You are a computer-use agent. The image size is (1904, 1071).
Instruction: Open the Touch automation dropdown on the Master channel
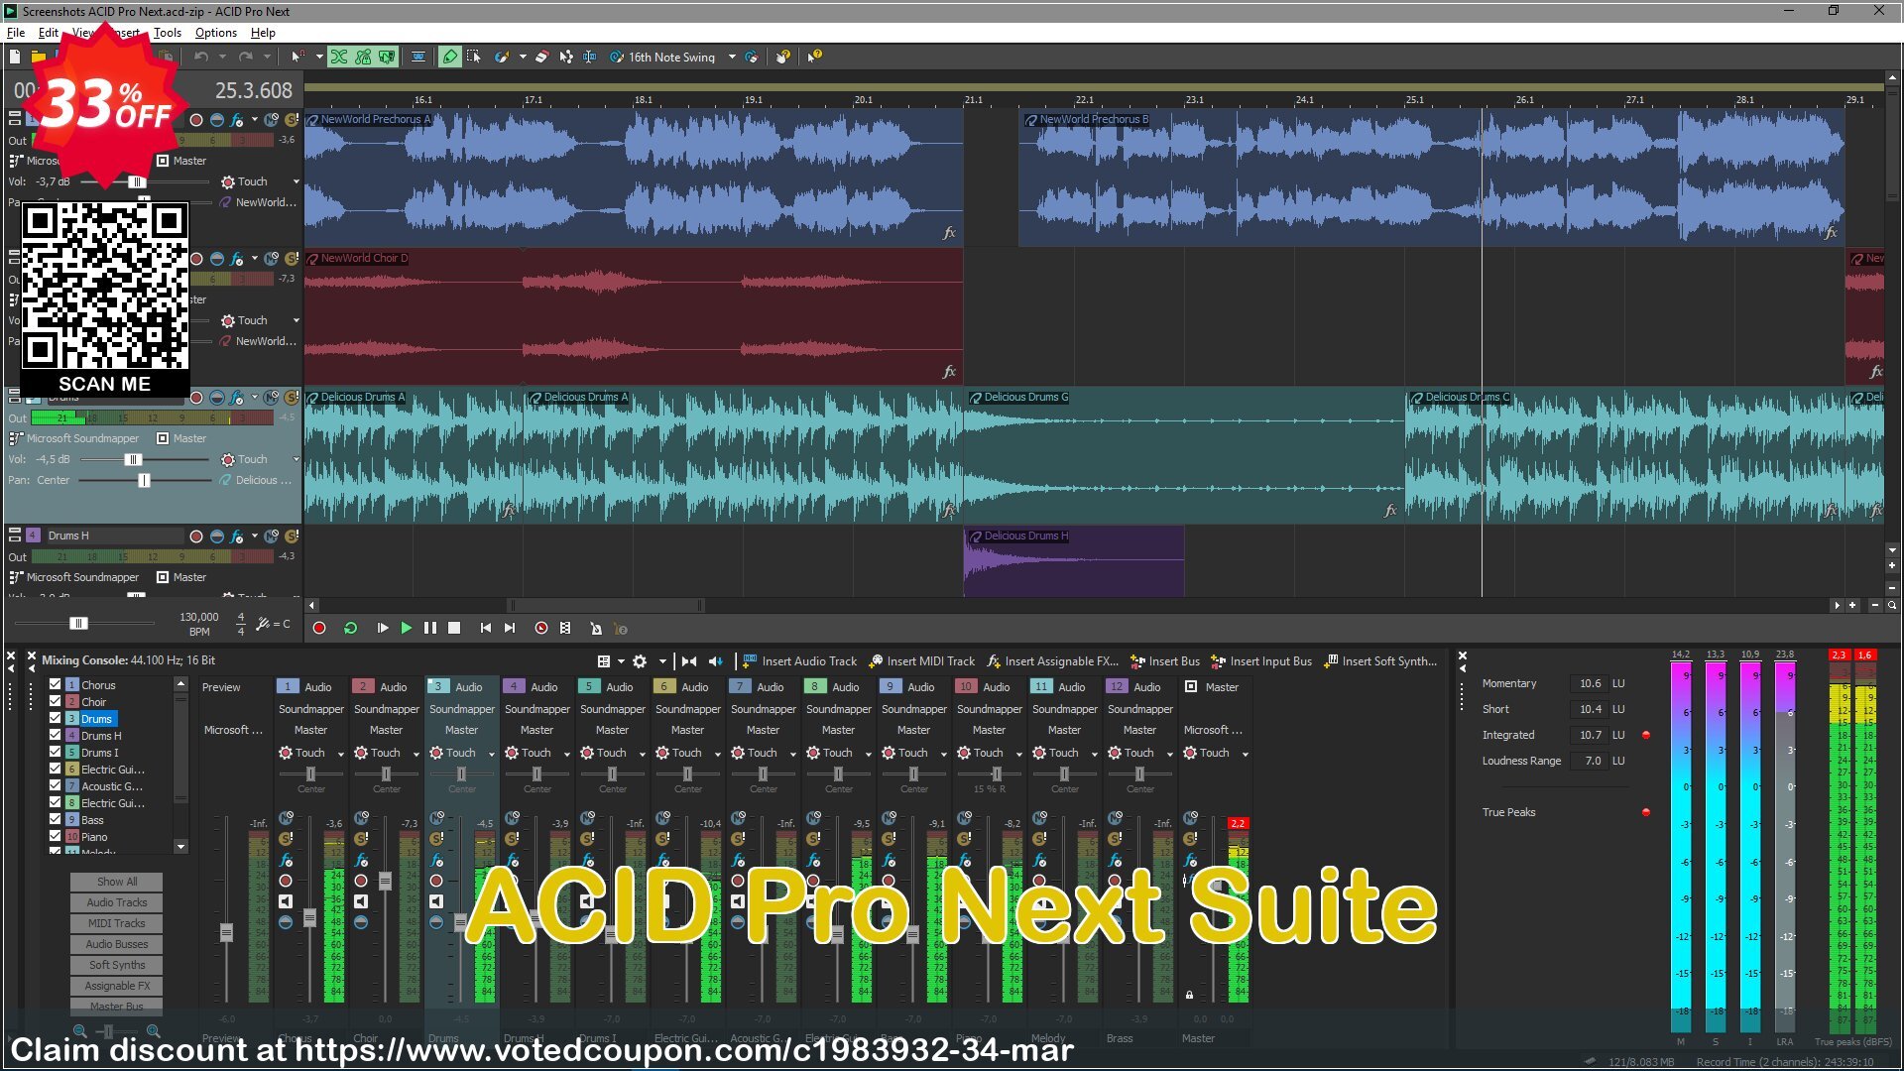[1246, 754]
